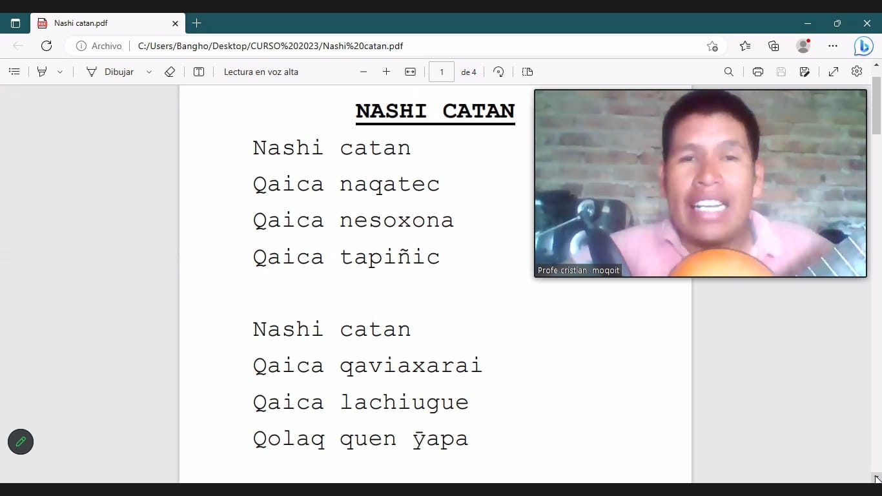Print the Nashi catan PDF
This screenshot has width=882, height=496.
click(758, 72)
